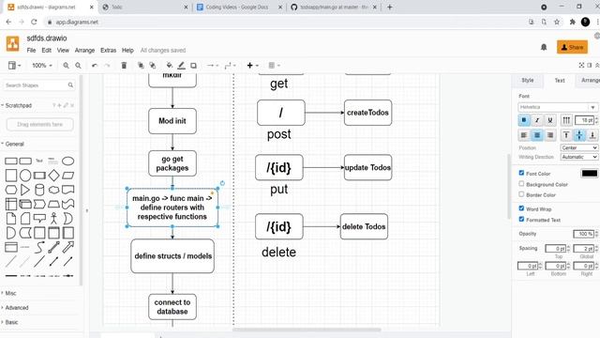Viewport: 600px width, 338px height.
Task: Open the insert plus dropdown
Action: click(252, 66)
